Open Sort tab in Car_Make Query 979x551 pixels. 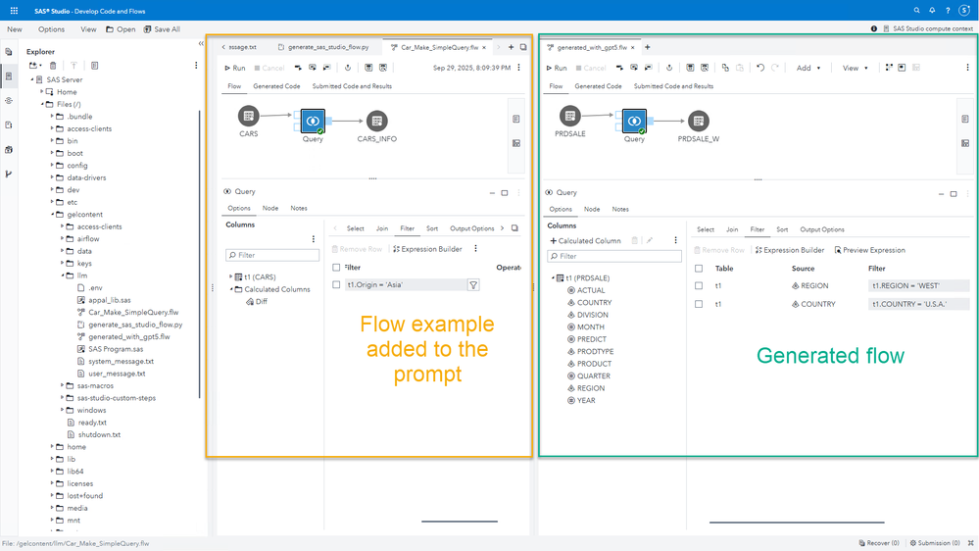[432, 228]
